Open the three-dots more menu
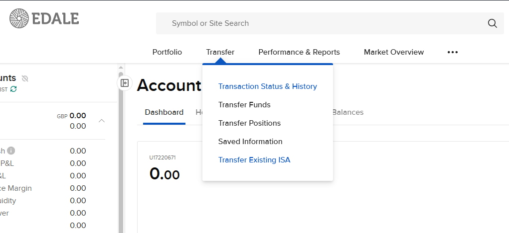 [x=452, y=52]
